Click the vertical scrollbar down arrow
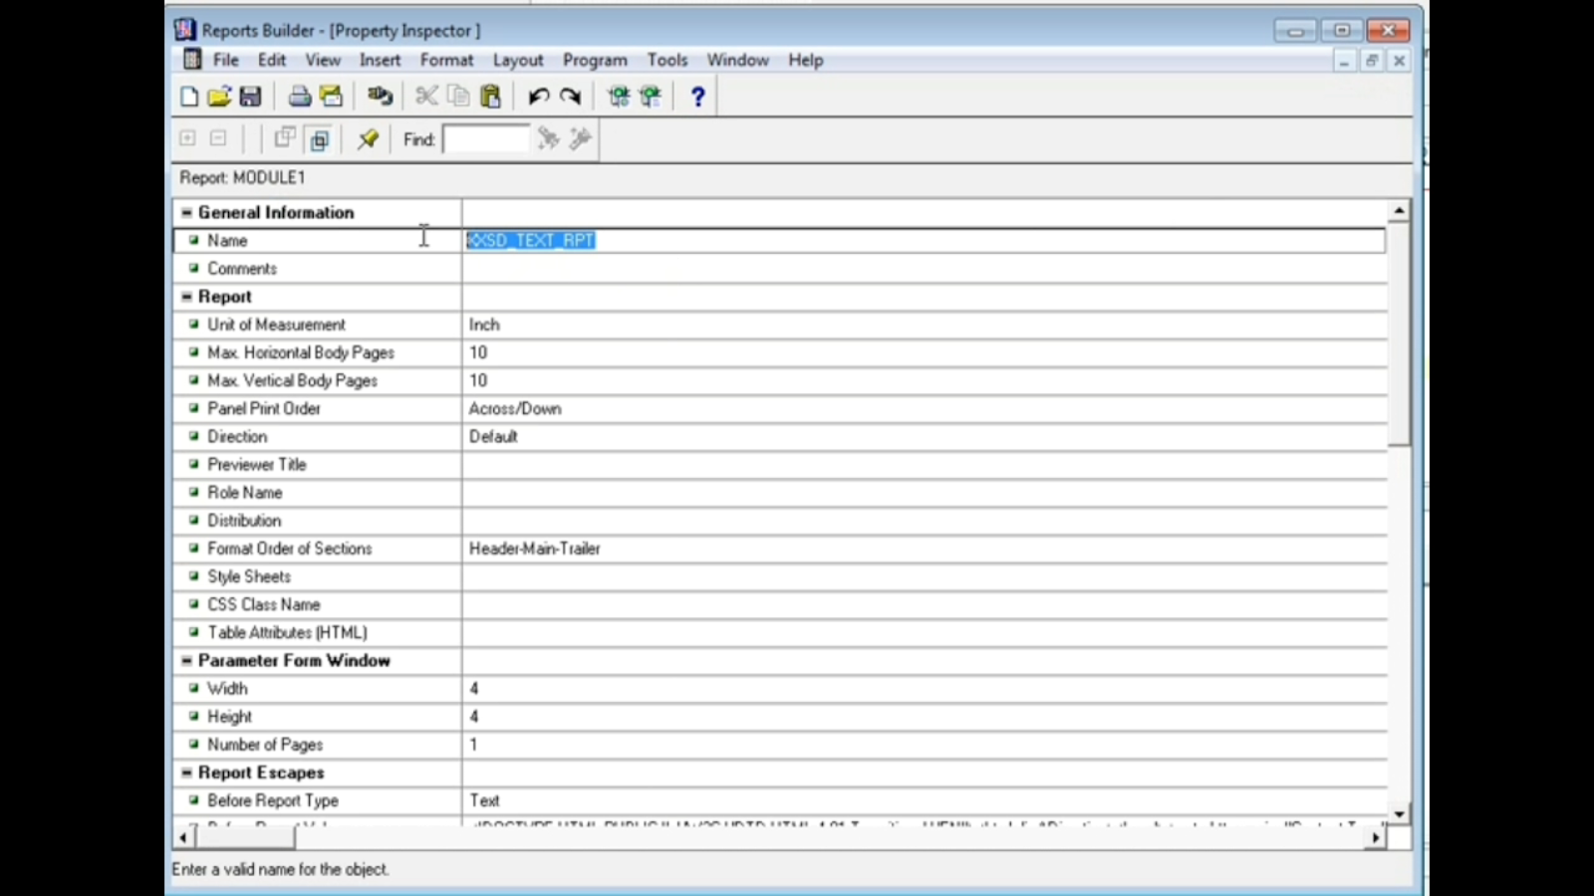The height and width of the screenshot is (896, 1594). coord(1399,812)
